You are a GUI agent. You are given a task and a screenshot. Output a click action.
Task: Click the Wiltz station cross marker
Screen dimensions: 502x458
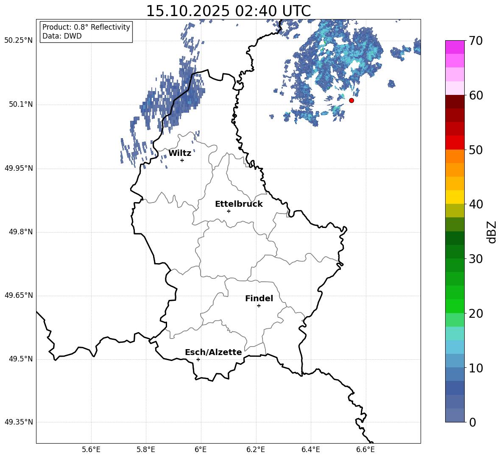click(182, 160)
